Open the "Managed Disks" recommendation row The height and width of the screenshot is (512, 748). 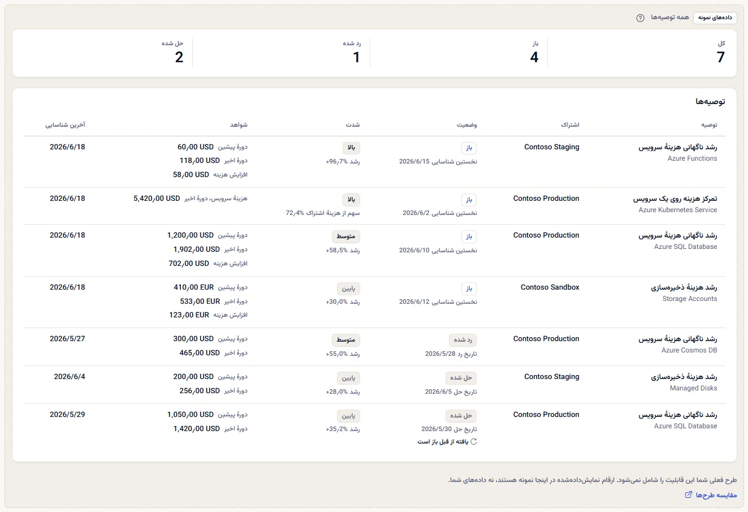pos(374,385)
